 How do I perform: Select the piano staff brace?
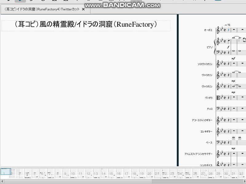[215, 47]
